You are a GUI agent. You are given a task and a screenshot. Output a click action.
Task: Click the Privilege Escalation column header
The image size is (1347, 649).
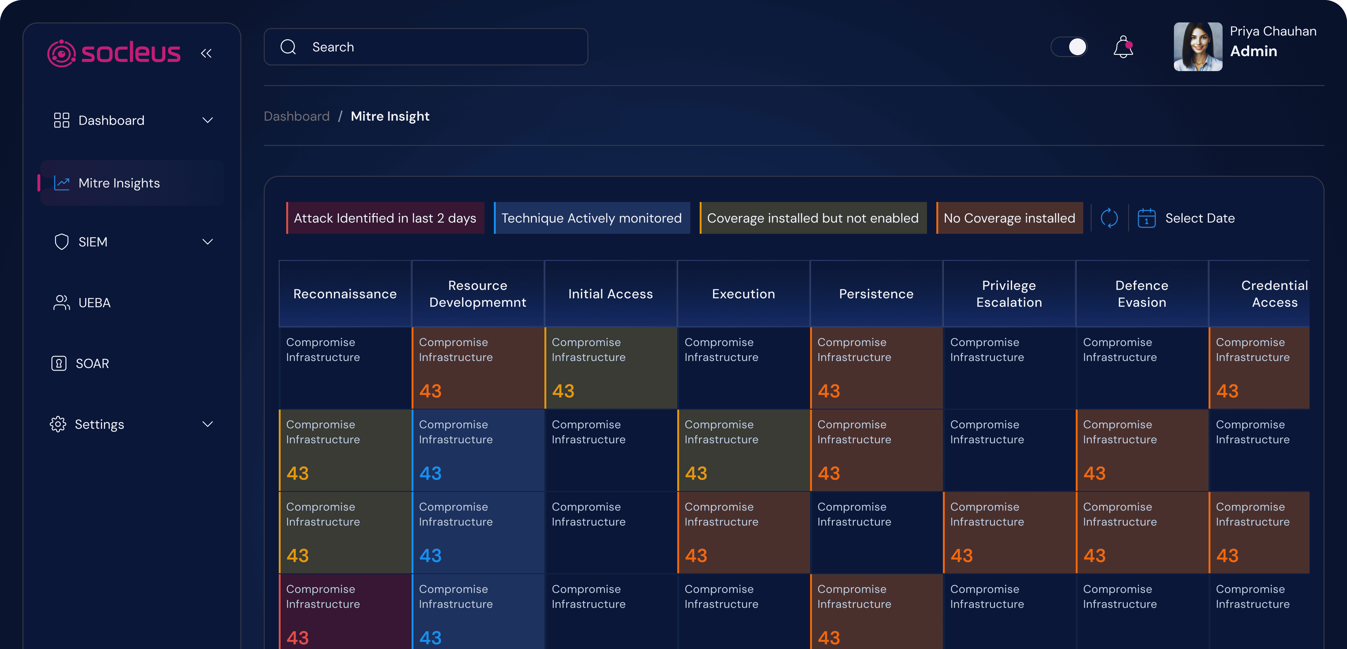(1009, 294)
